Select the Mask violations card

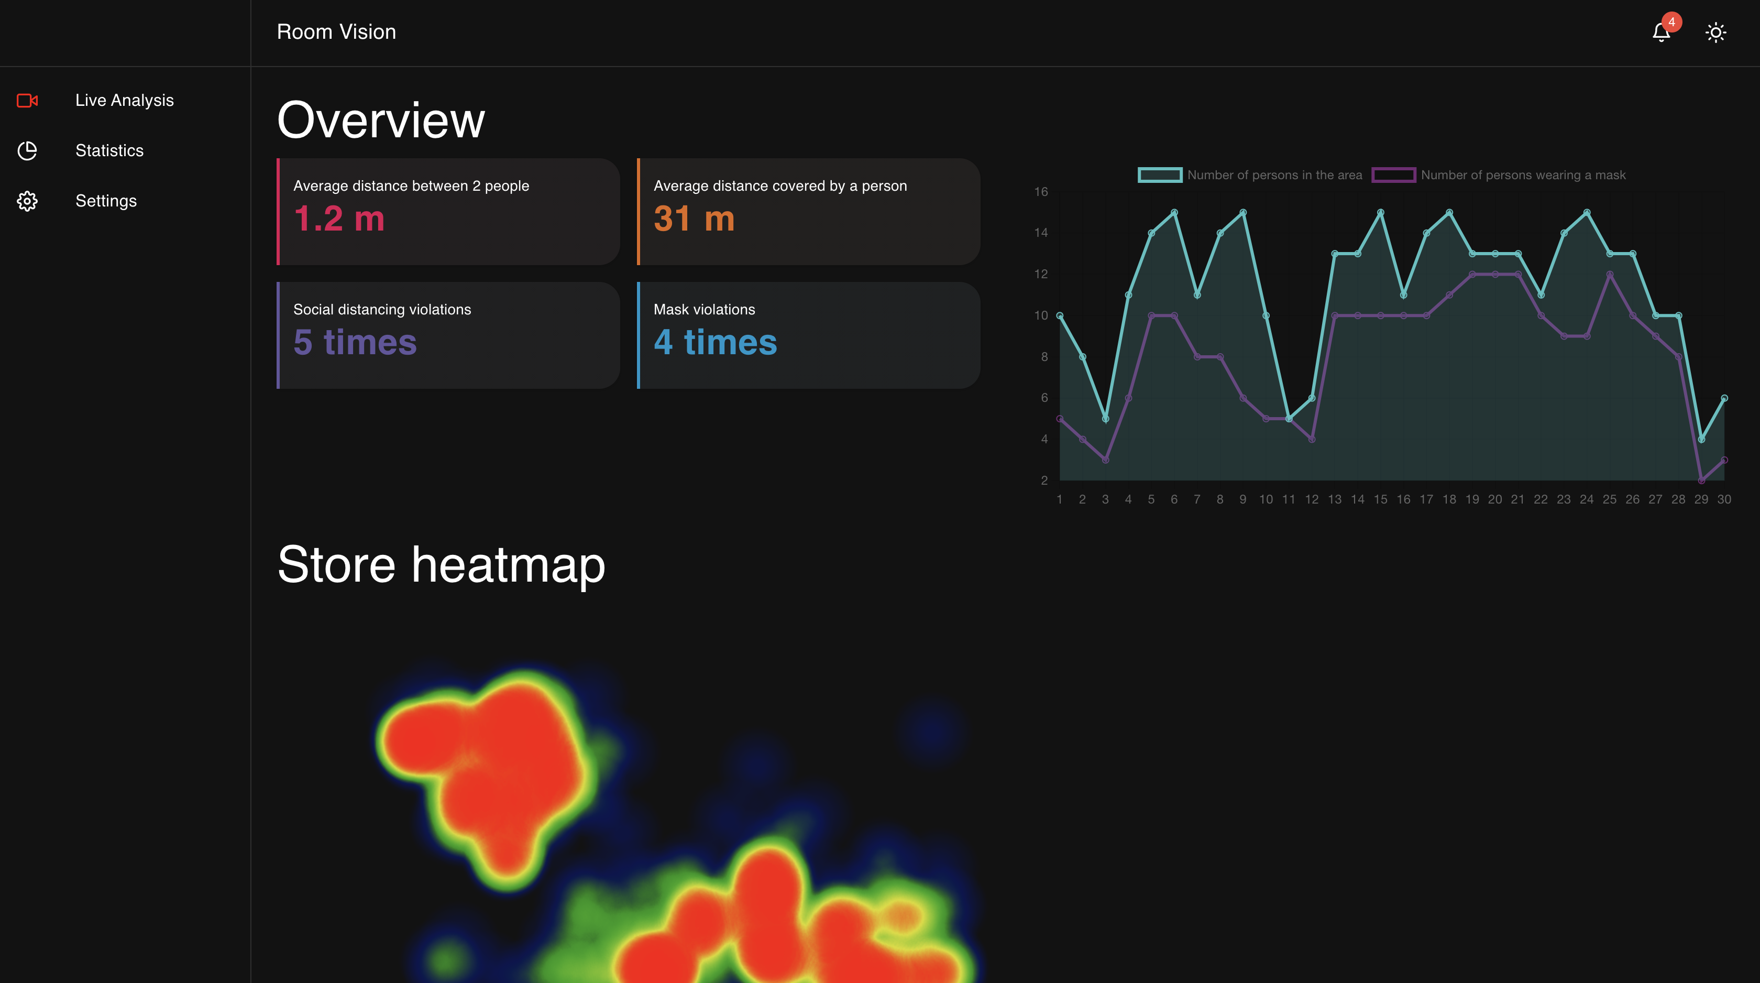808,335
